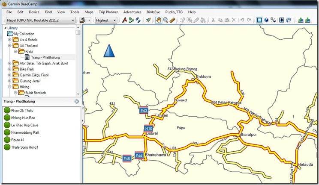Expand the Bike Park folder
Image resolution: width=319 pixels, height=185 pixels.
(x=9, y=69)
